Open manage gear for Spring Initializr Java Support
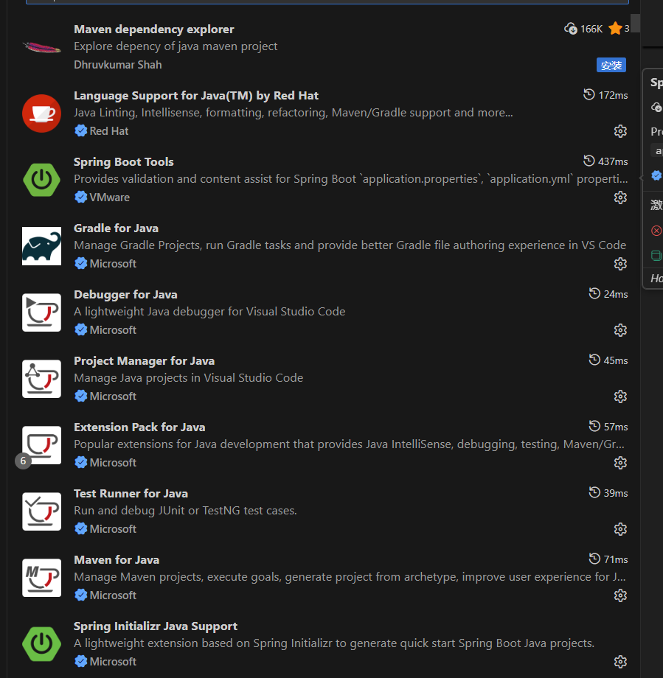663x678 pixels. (620, 662)
